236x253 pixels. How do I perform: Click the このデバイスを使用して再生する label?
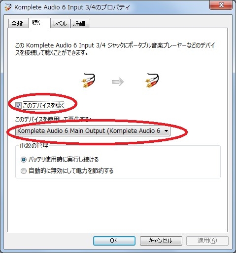[x=52, y=119]
